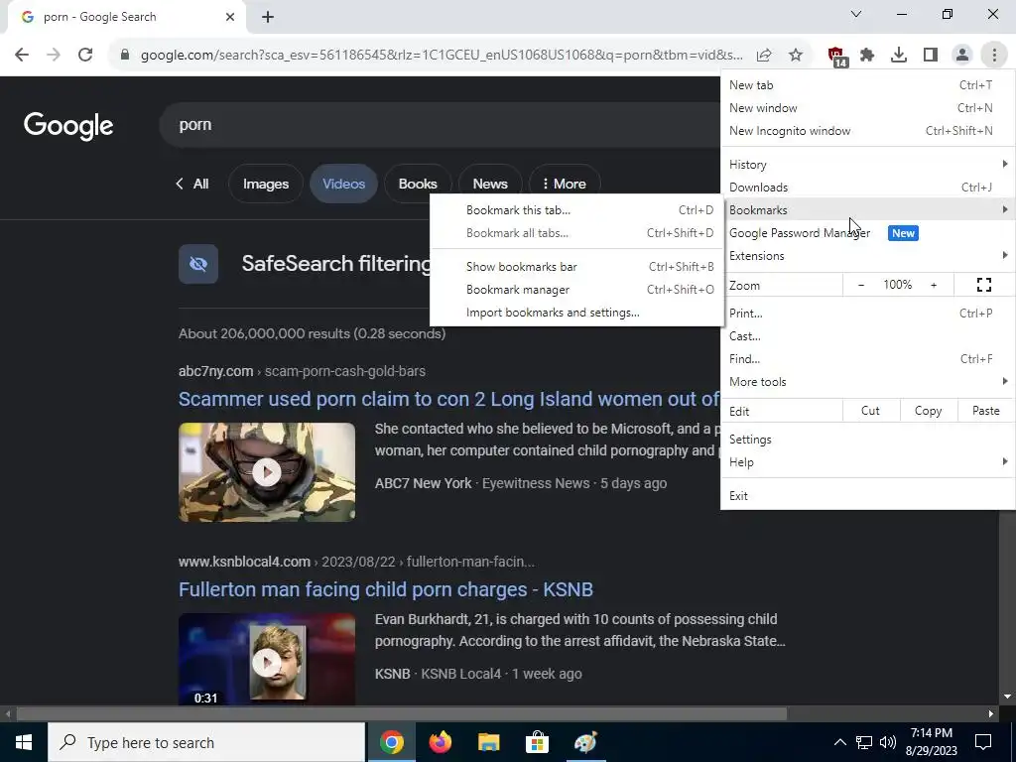Go back using the browser back arrow
Viewport: 1016px width, 762px height.
22,55
